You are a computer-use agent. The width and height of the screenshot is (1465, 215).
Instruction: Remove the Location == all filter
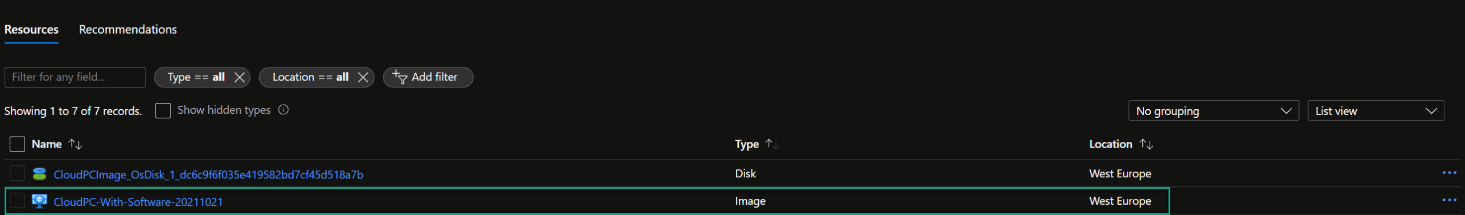tap(363, 77)
